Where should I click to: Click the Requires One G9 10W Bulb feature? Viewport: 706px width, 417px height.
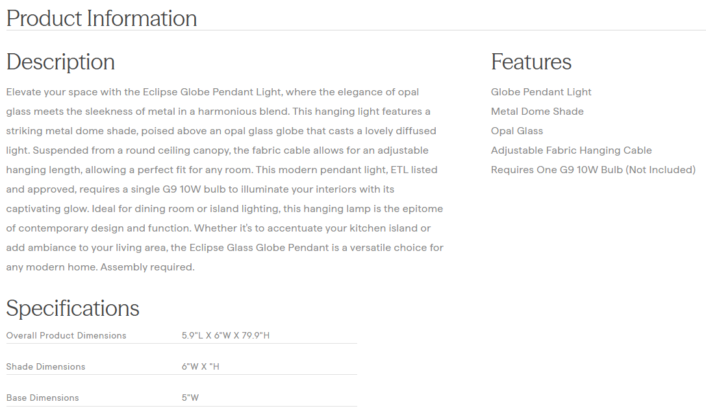coord(593,170)
